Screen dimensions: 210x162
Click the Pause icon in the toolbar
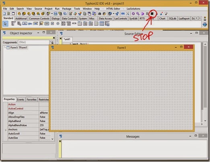click(147, 14)
